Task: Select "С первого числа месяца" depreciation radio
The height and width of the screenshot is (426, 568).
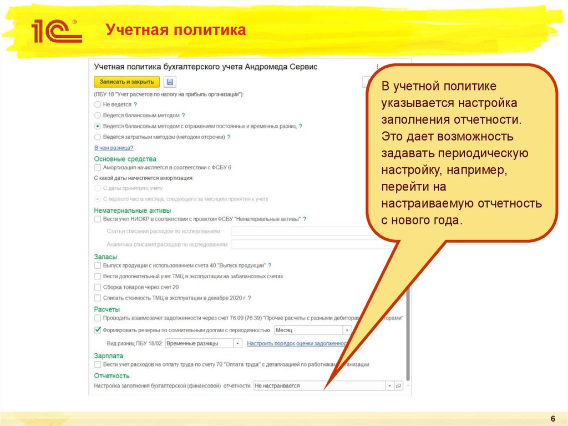Action: 98,199
